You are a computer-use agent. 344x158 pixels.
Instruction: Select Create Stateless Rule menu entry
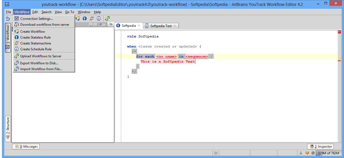click(x=44, y=37)
